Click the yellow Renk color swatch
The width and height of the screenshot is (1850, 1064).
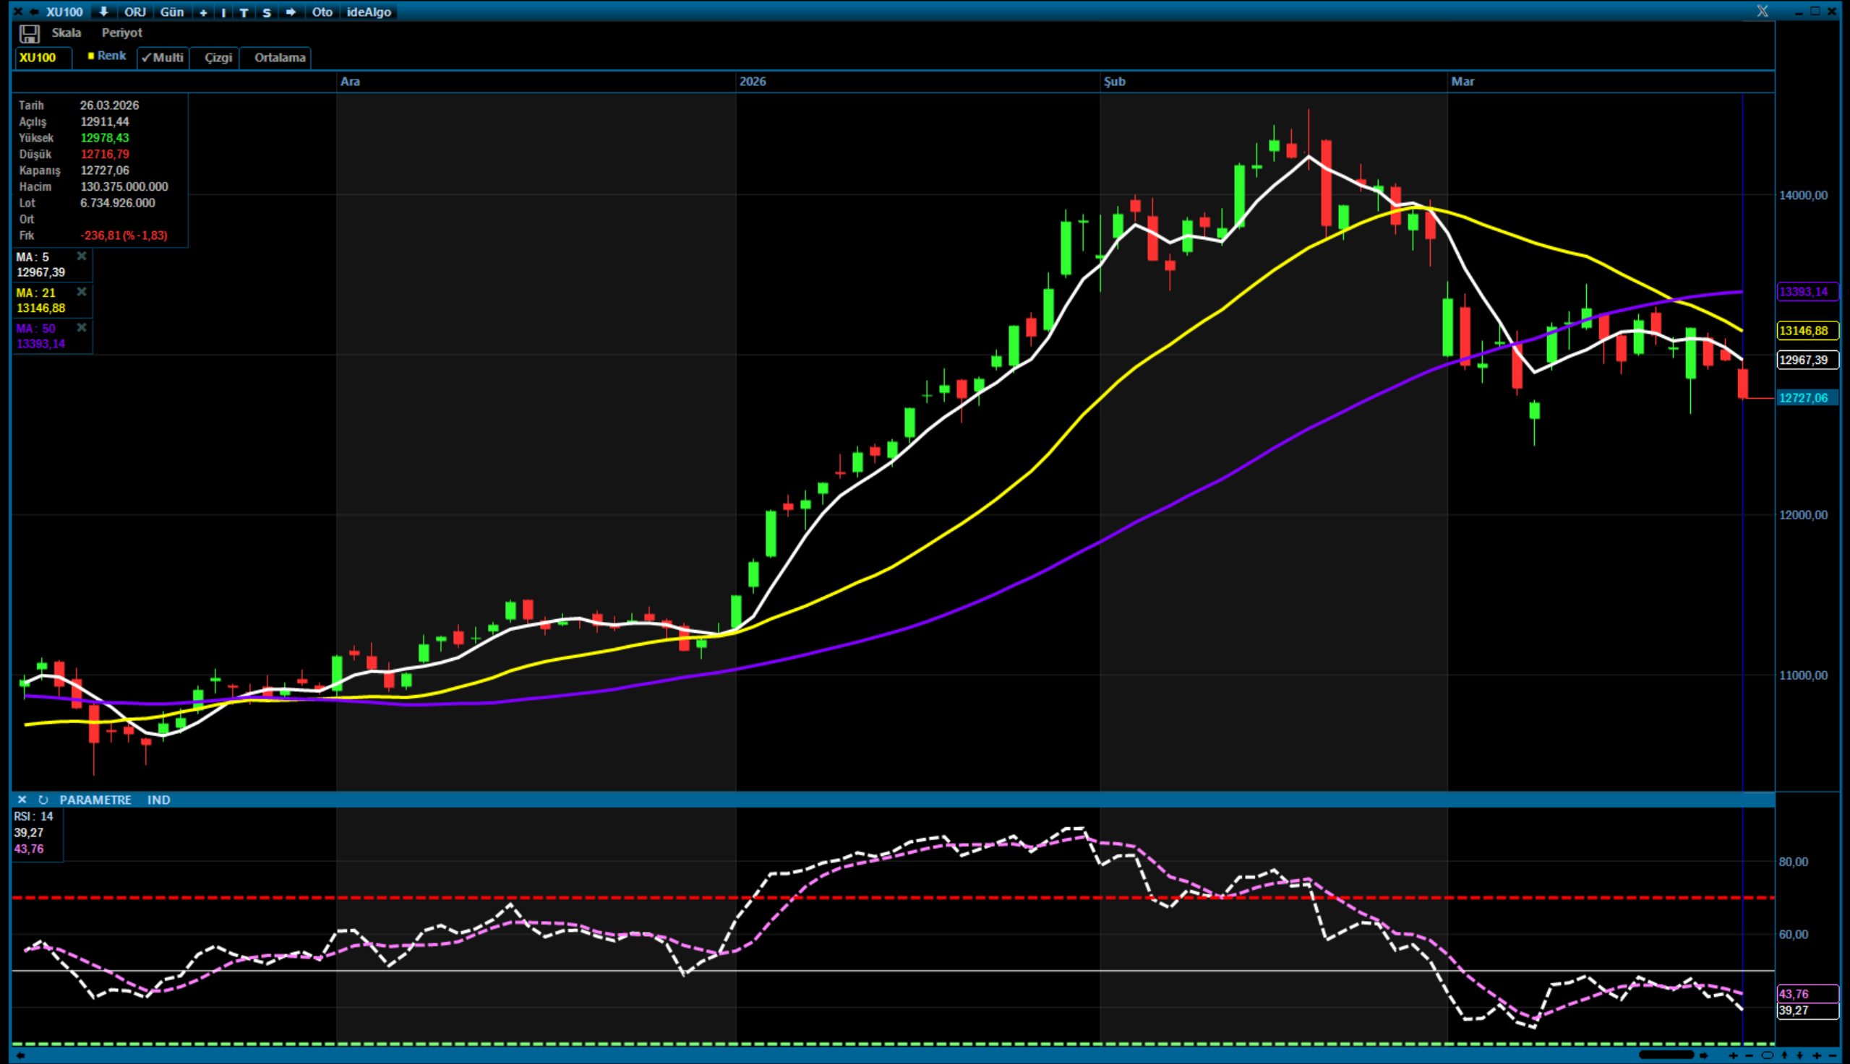tap(90, 56)
